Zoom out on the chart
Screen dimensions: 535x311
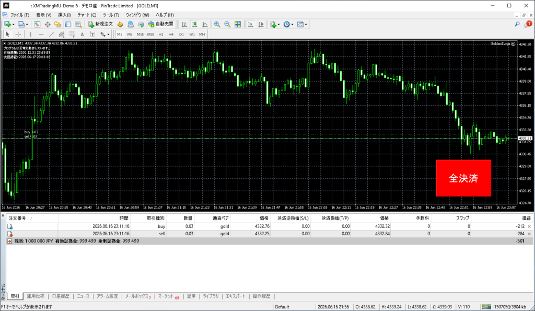(x=227, y=24)
